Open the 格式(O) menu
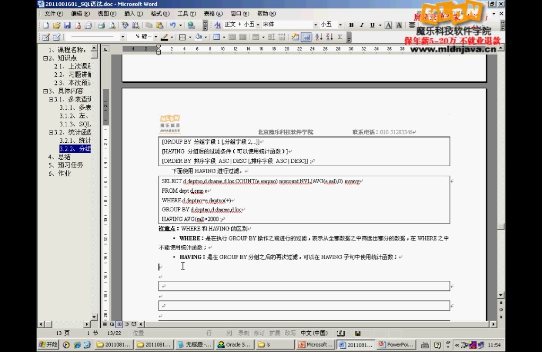The width and height of the screenshot is (542, 352). point(160,13)
